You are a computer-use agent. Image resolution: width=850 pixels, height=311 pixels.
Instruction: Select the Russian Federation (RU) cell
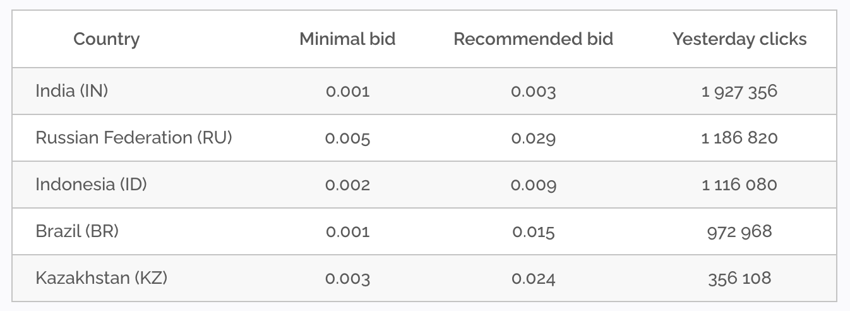pyautogui.click(x=134, y=138)
